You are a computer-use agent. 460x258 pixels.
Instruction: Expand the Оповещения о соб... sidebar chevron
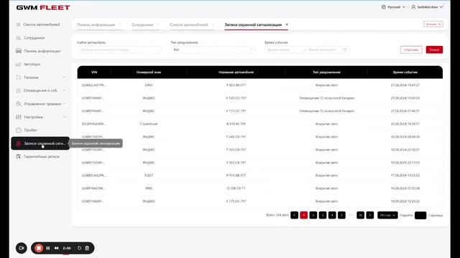coord(64,90)
